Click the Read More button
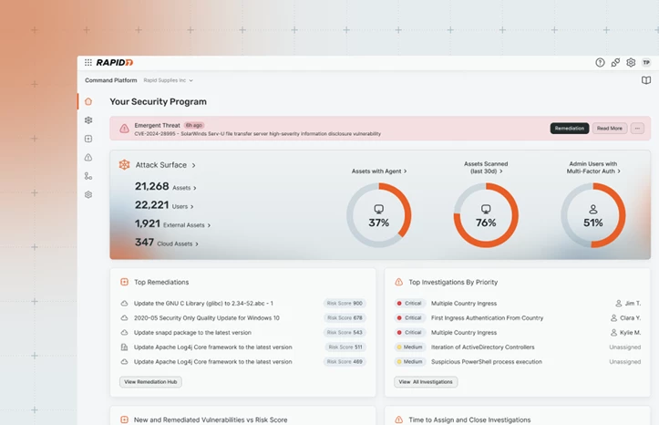The image size is (659, 425). (x=609, y=129)
